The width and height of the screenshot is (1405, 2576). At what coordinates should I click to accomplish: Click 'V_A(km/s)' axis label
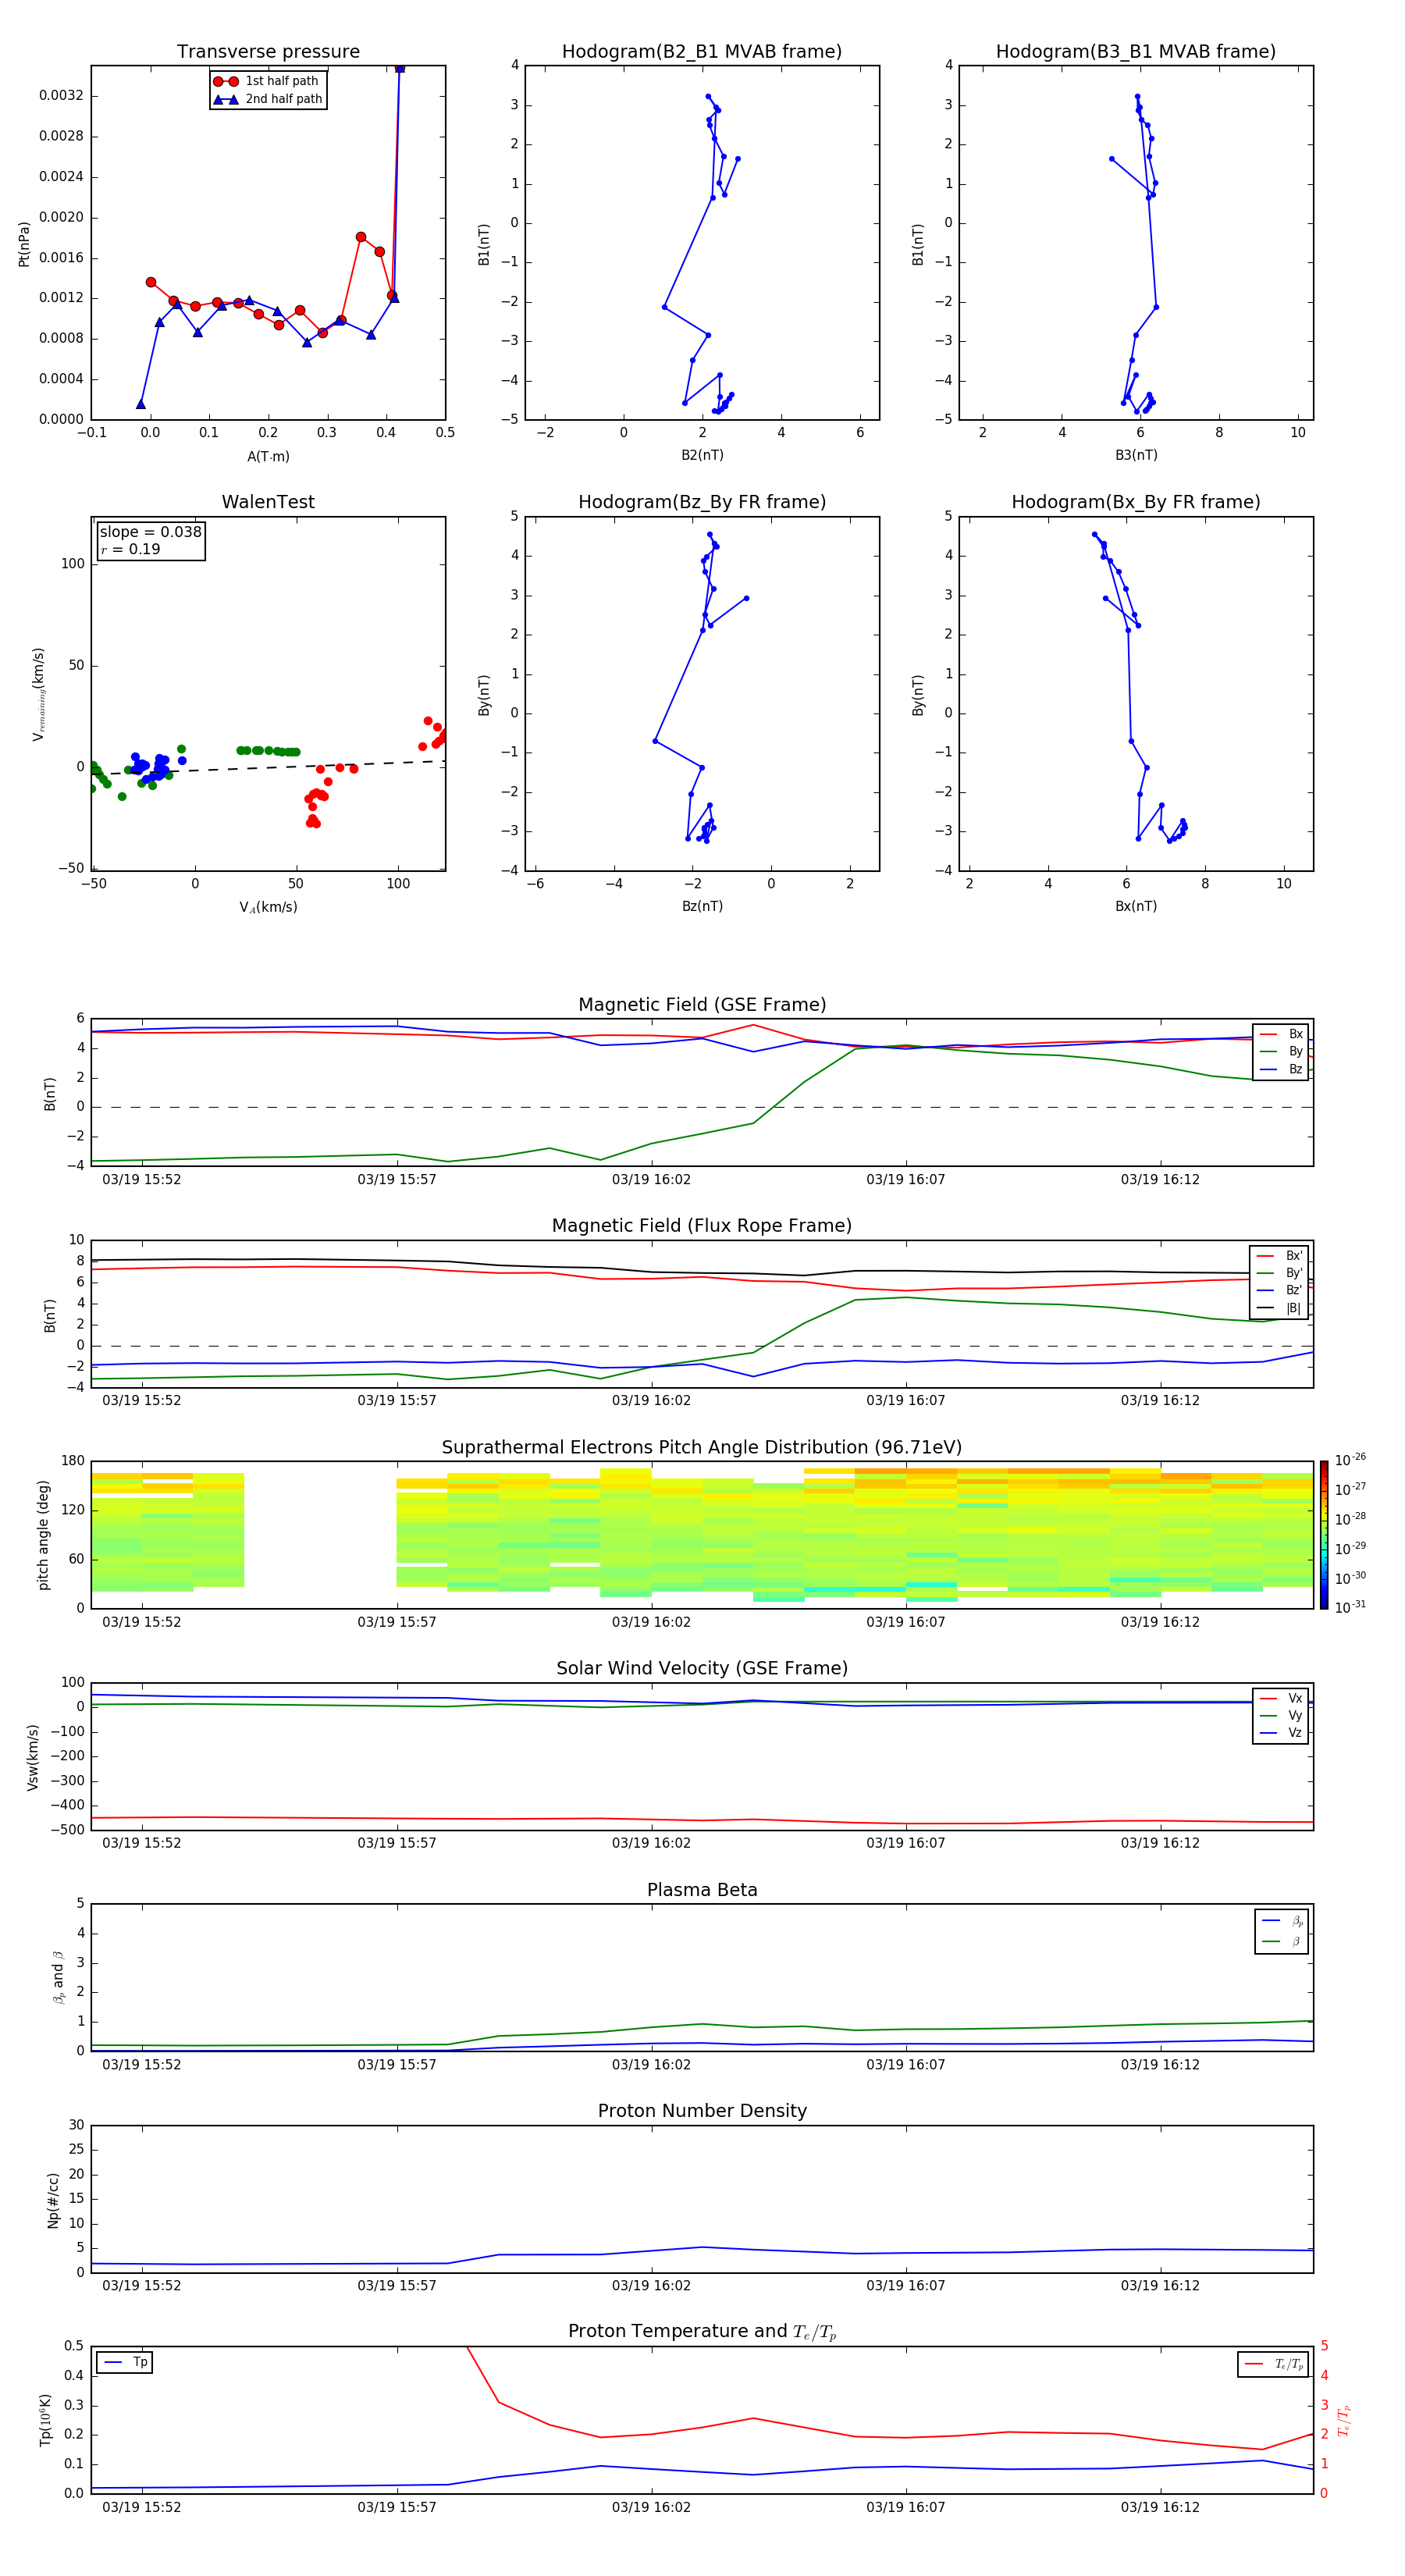point(268,907)
